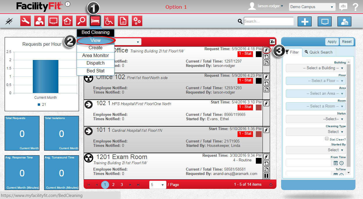Click the bed cleaning toolbar icon

click(x=95, y=21)
